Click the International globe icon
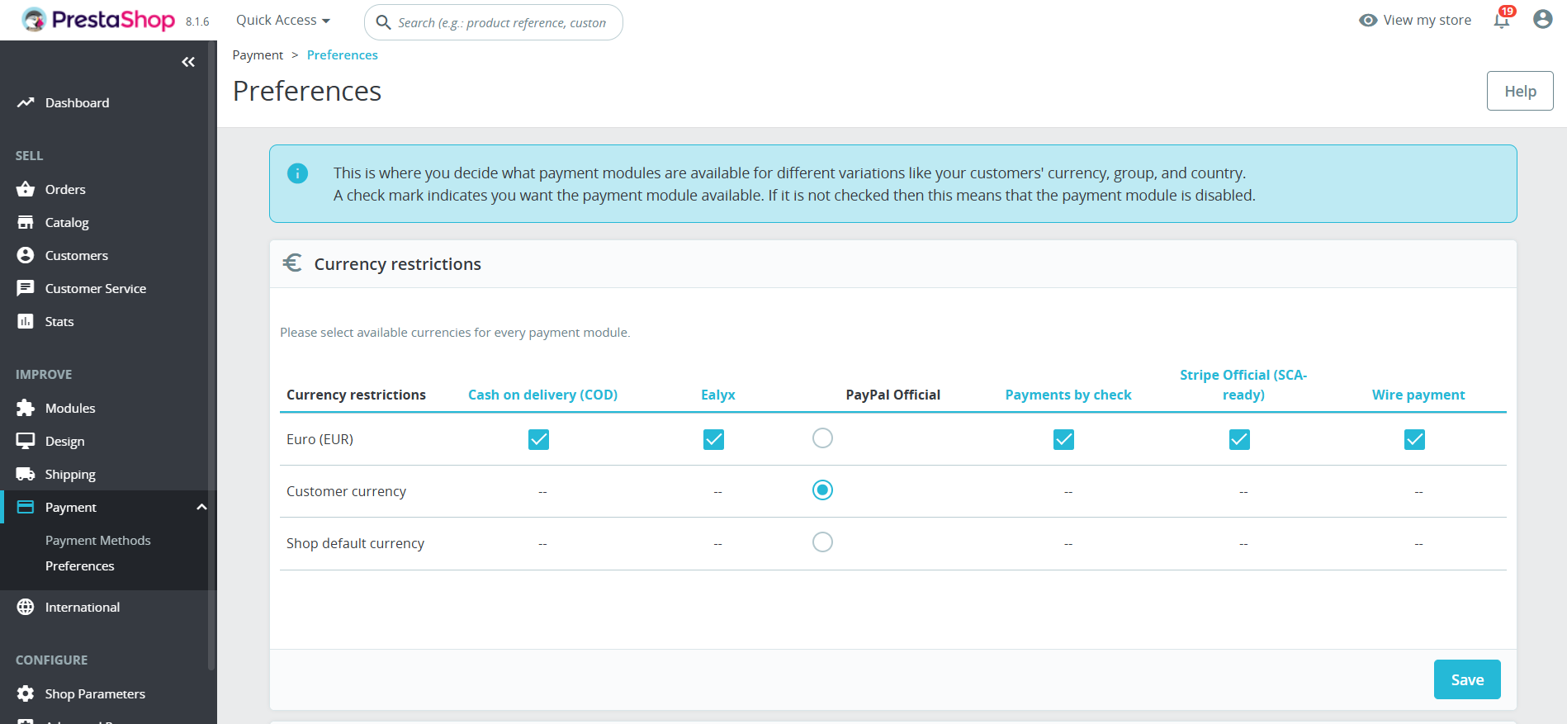 [26, 607]
